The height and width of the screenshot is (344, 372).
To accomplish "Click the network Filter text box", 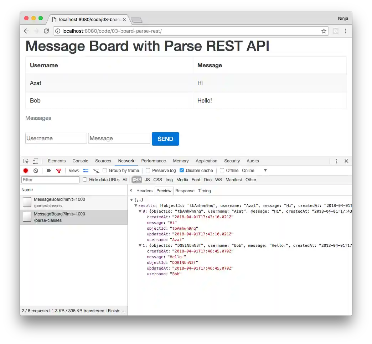I will (x=50, y=180).
